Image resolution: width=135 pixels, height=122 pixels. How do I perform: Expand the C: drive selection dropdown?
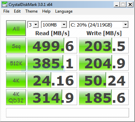click(125, 25)
